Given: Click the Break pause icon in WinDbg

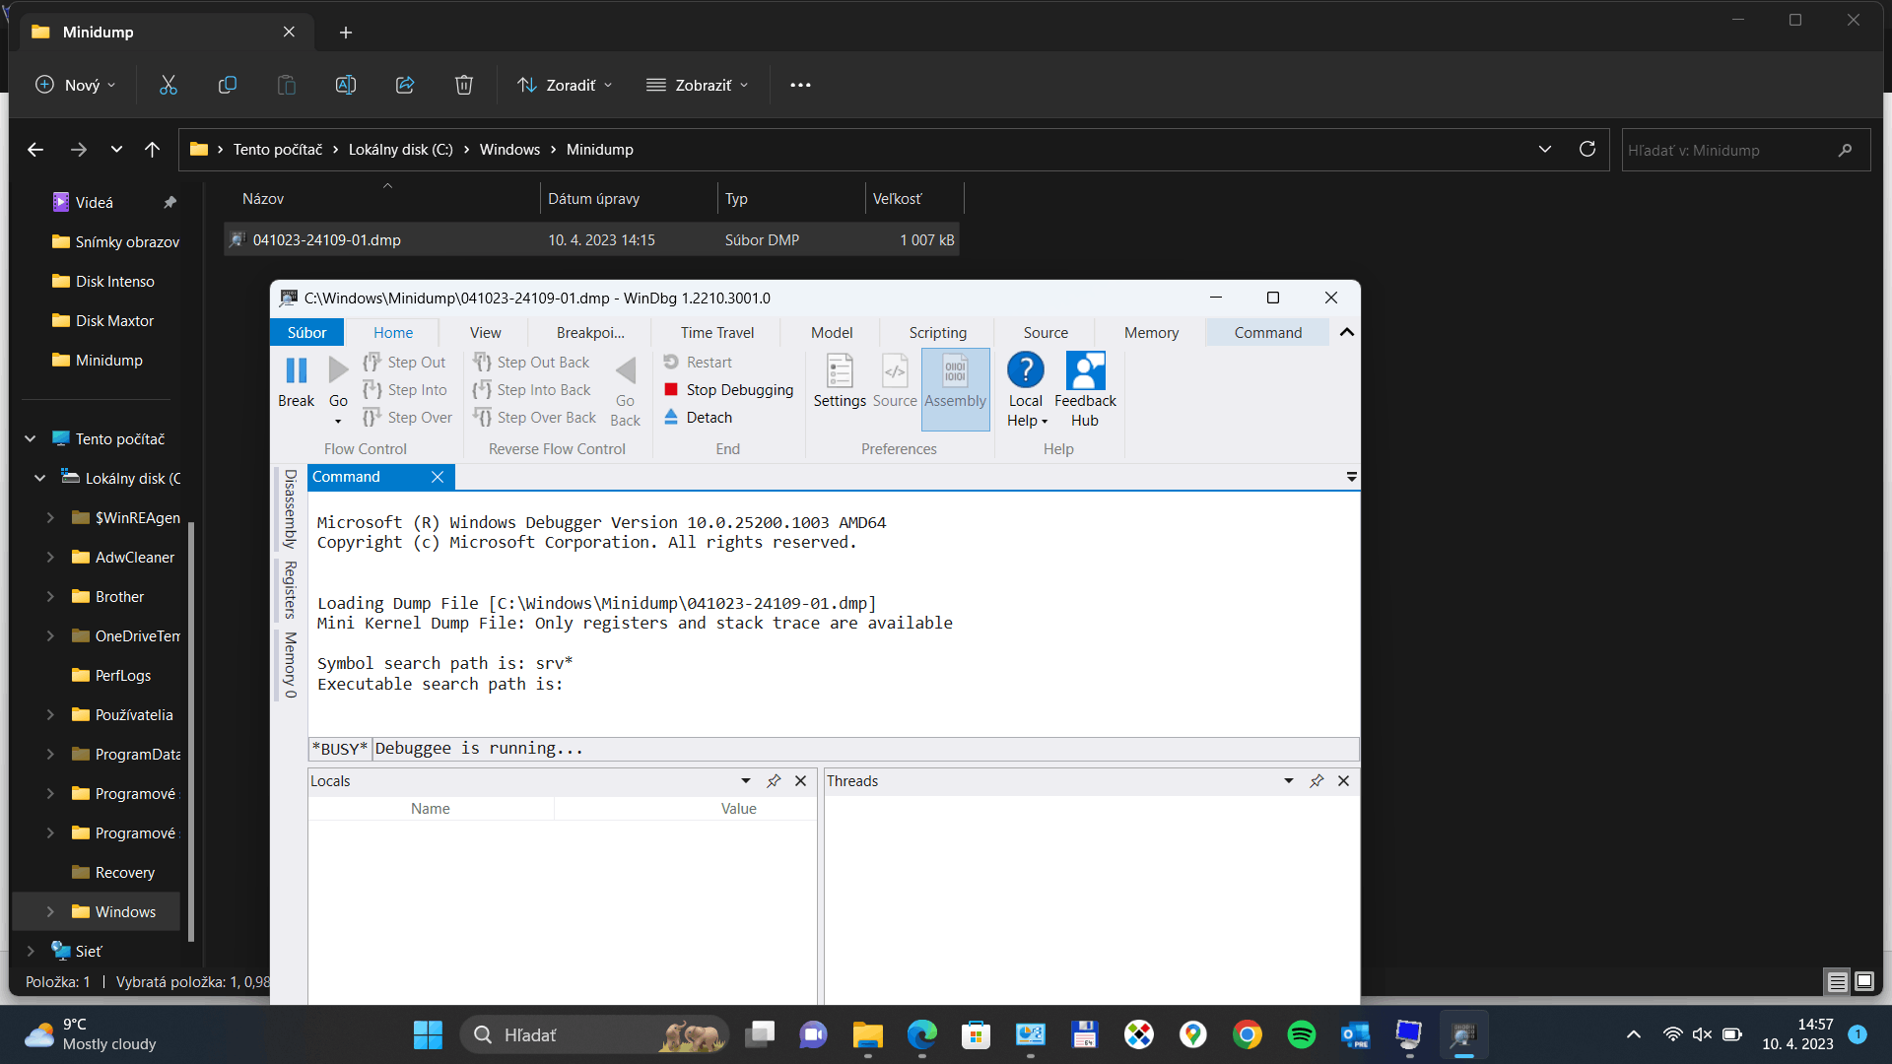Looking at the screenshot, I should click(296, 371).
